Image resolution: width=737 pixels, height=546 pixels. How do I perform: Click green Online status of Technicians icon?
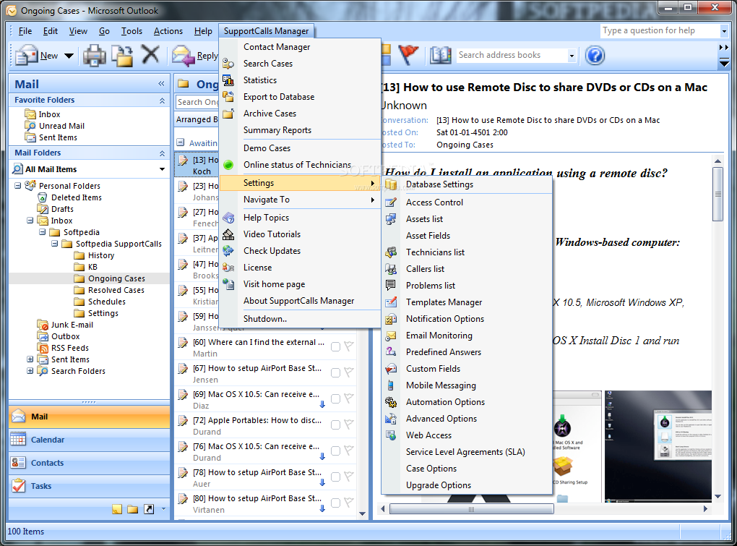point(228,165)
